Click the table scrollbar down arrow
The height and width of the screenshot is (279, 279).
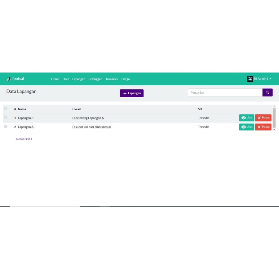click(274, 129)
